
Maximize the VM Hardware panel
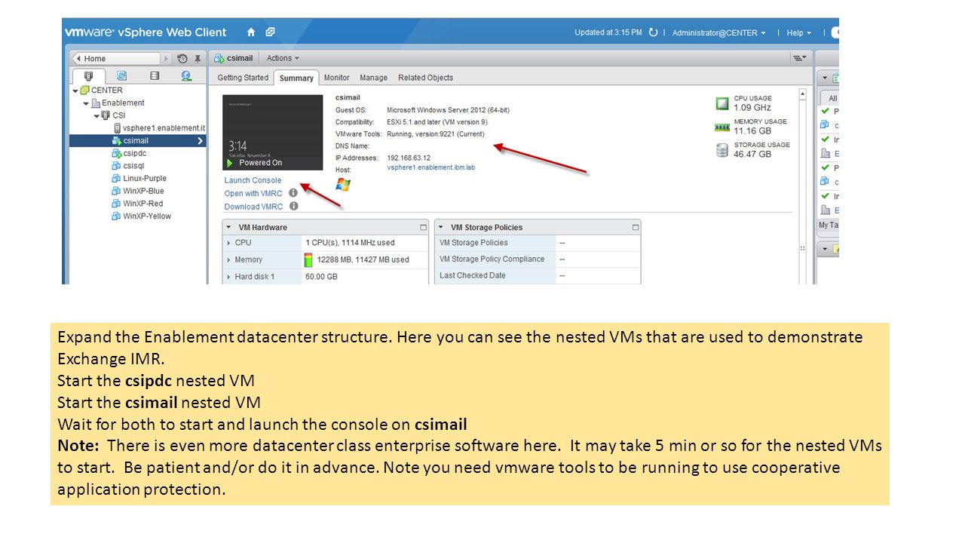[423, 227]
